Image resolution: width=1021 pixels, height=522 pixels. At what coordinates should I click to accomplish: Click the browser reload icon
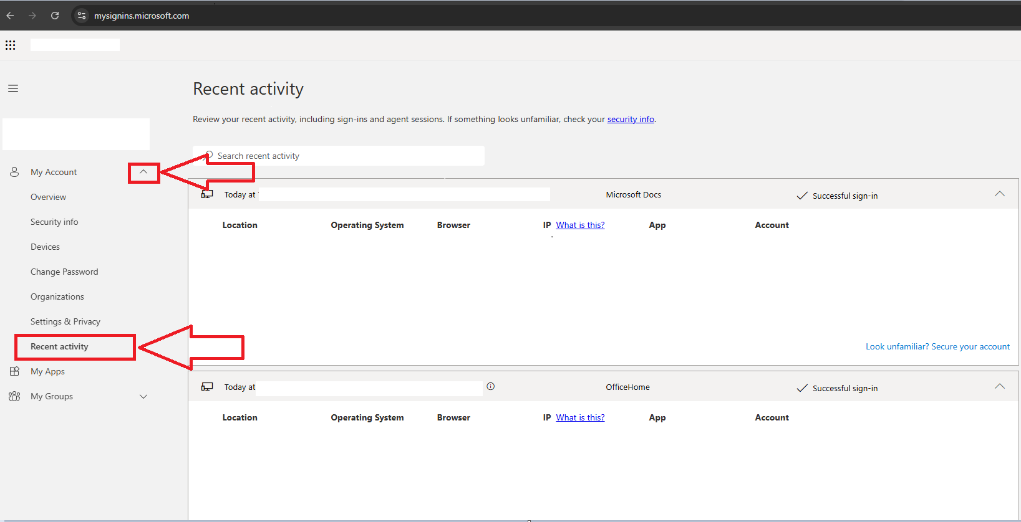coord(55,16)
